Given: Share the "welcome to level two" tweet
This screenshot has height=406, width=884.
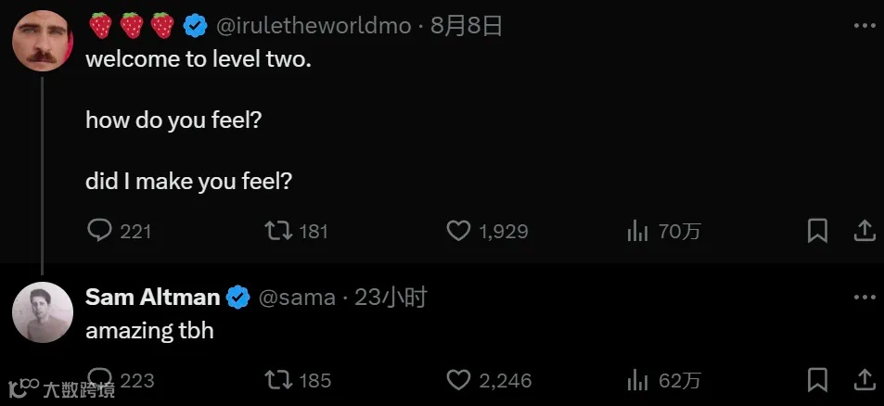Looking at the screenshot, I should (x=864, y=230).
